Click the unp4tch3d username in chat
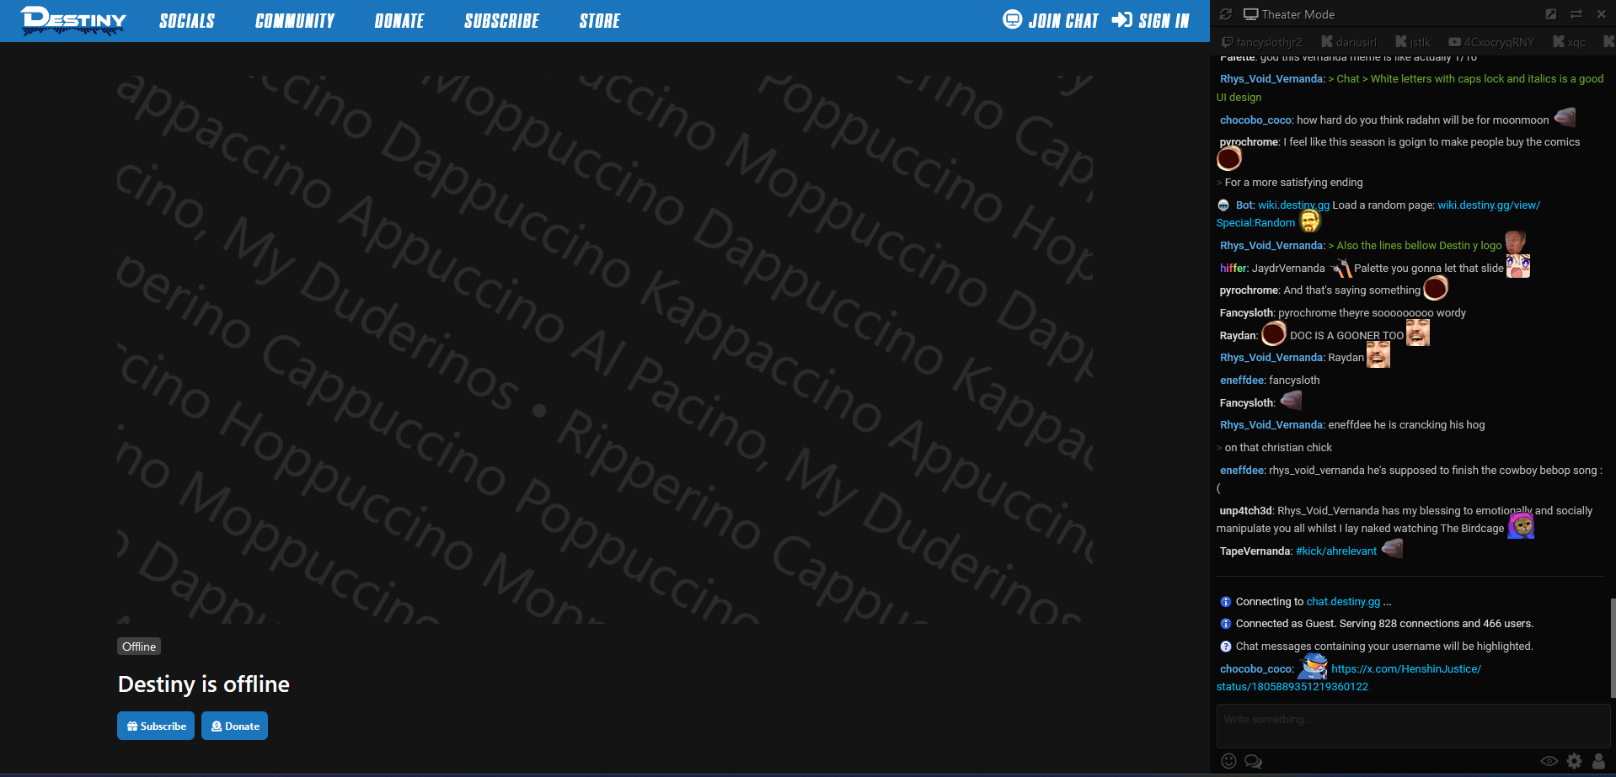Viewport: 1616px width, 777px height. (1245, 511)
